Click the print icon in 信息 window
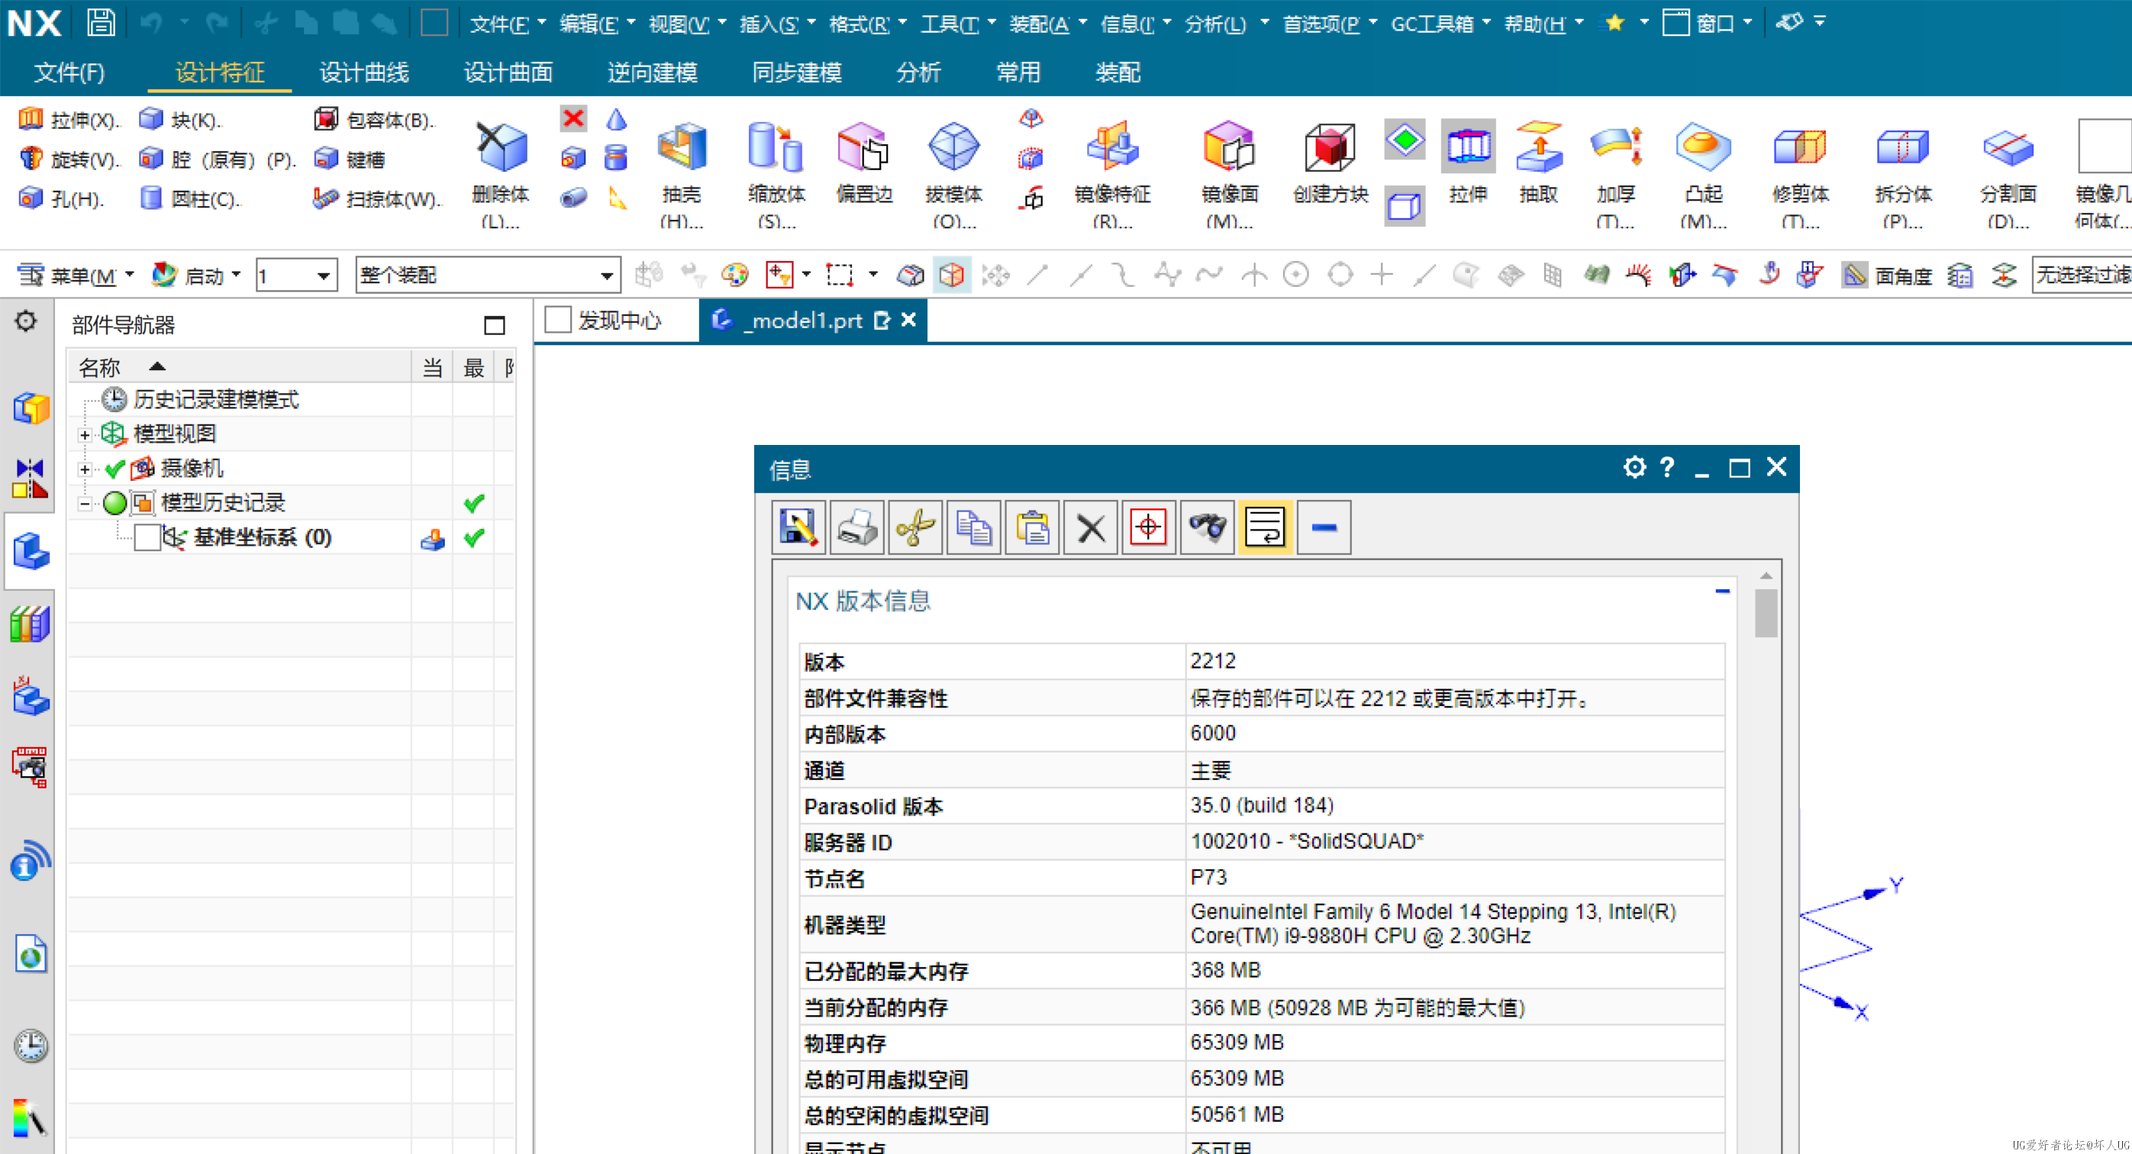This screenshot has height=1154, width=2132. coord(856,527)
